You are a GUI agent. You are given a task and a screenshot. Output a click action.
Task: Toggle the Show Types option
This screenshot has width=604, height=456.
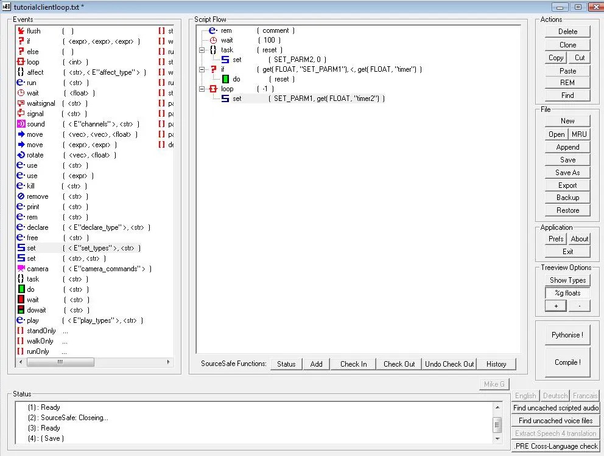coord(567,280)
